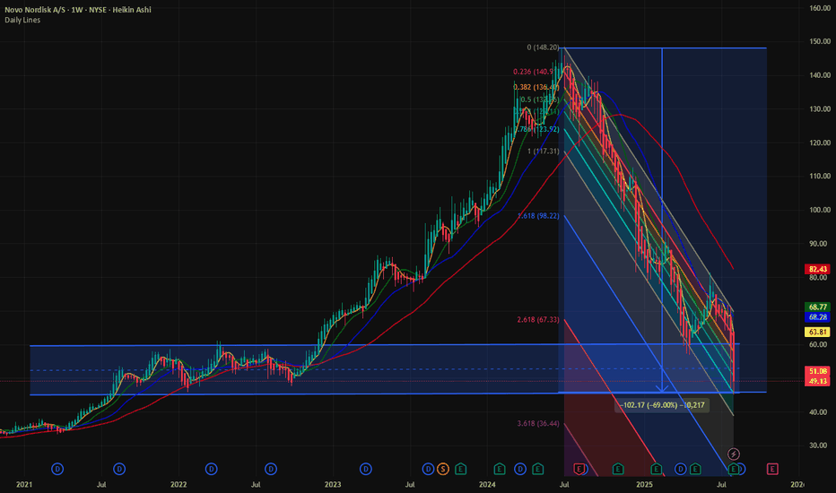Select the blue 68.28 price label
The height and width of the screenshot is (493, 836).
[x=817, y=317]
